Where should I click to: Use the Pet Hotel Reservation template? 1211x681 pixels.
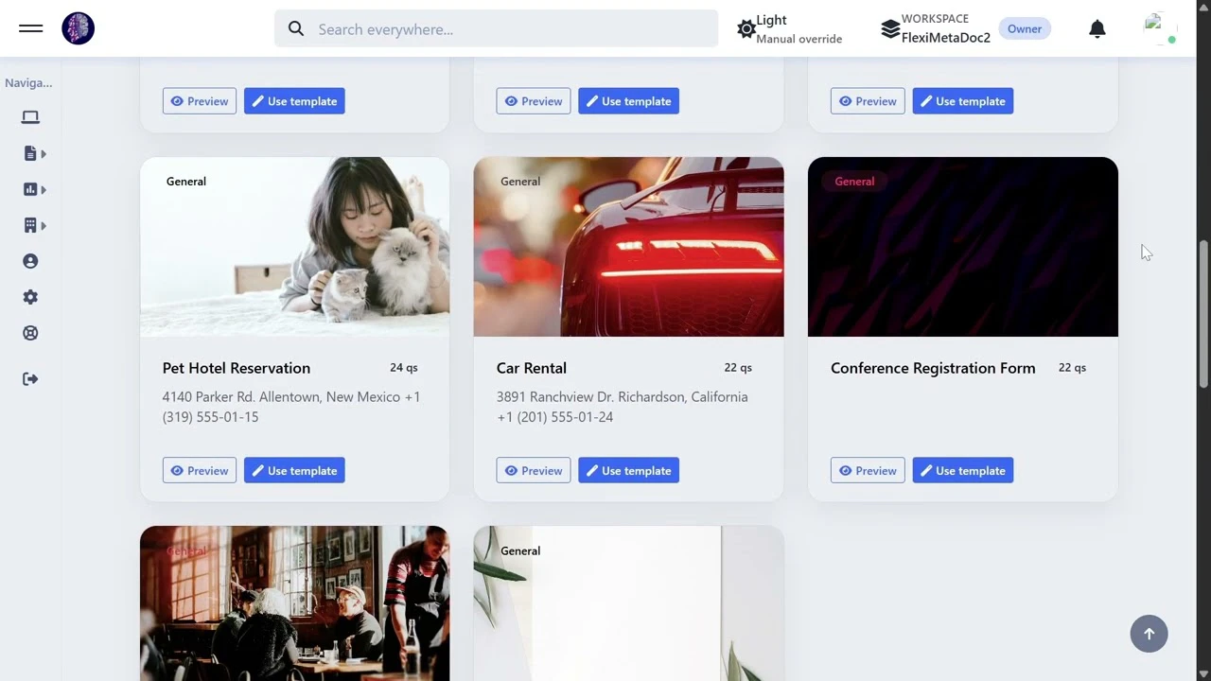point(294,471)
